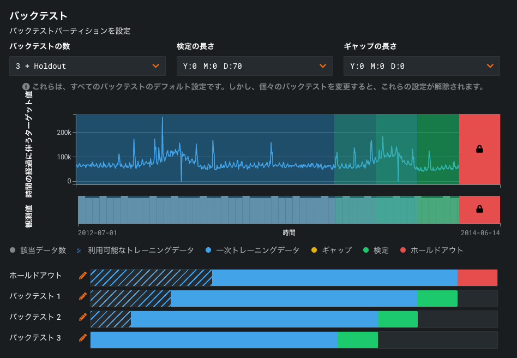Open the バックテストの数 dropdown
The image size is (517, 358).
87,66
